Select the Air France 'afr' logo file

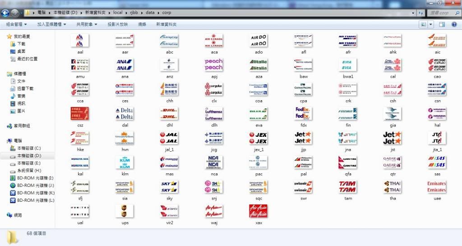point(348,41)
